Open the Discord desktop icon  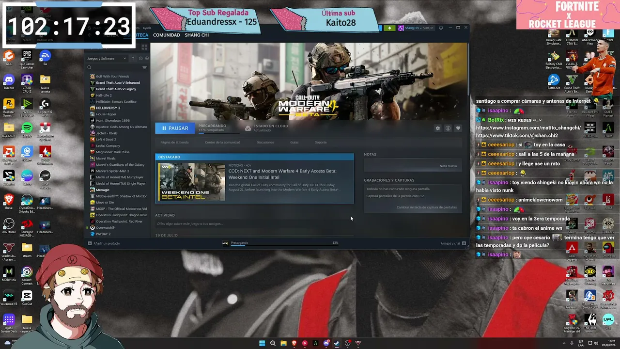(x=9, y=82)
